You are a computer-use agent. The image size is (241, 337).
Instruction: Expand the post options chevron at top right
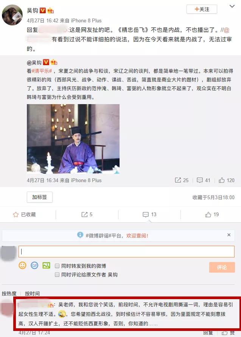coord(232,6)
